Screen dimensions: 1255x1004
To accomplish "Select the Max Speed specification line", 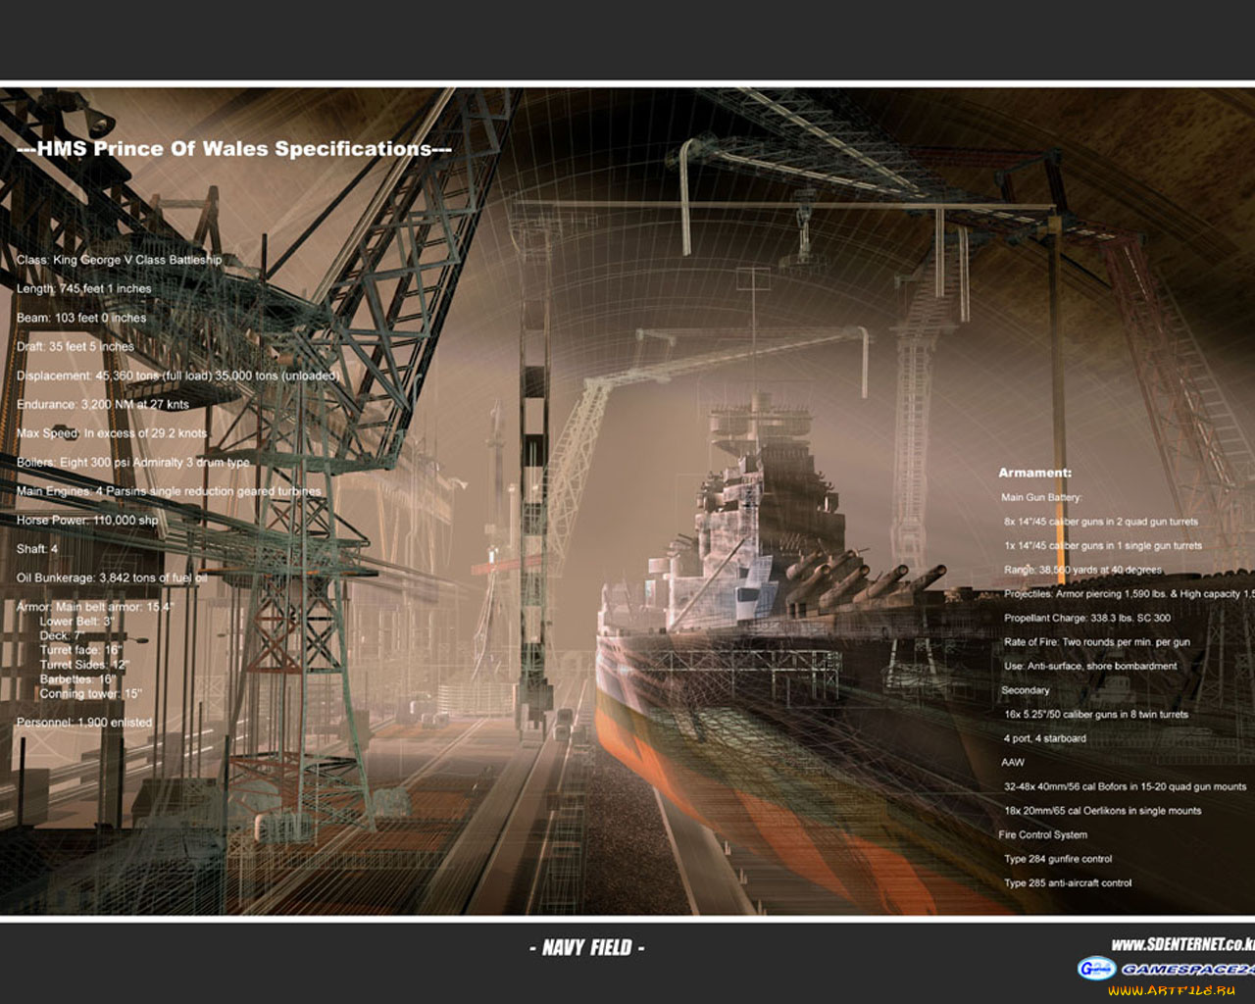I will pyautogui.click(x=112, y=433).
